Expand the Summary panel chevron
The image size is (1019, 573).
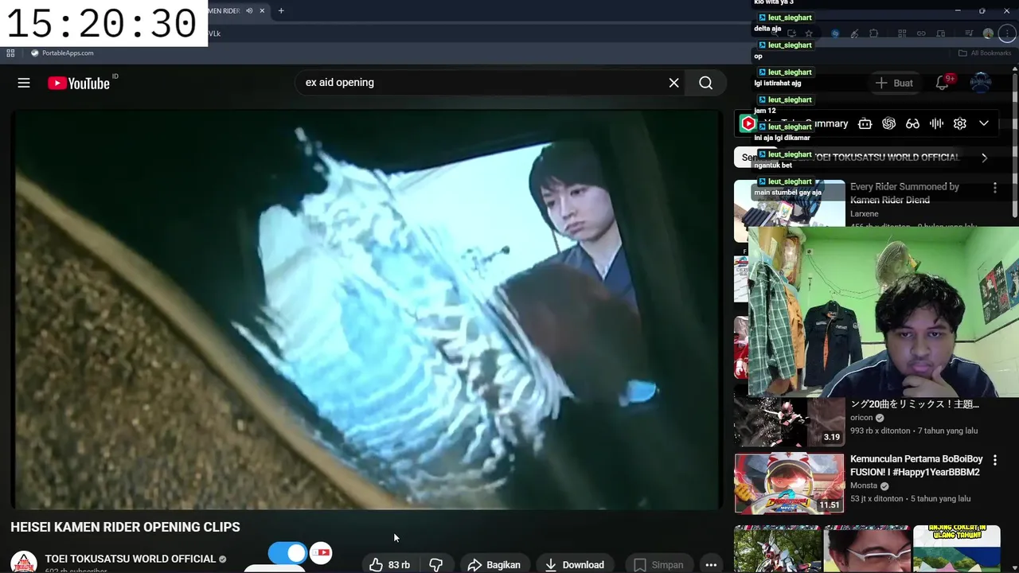pyautogui.click(x=984, y=123)
